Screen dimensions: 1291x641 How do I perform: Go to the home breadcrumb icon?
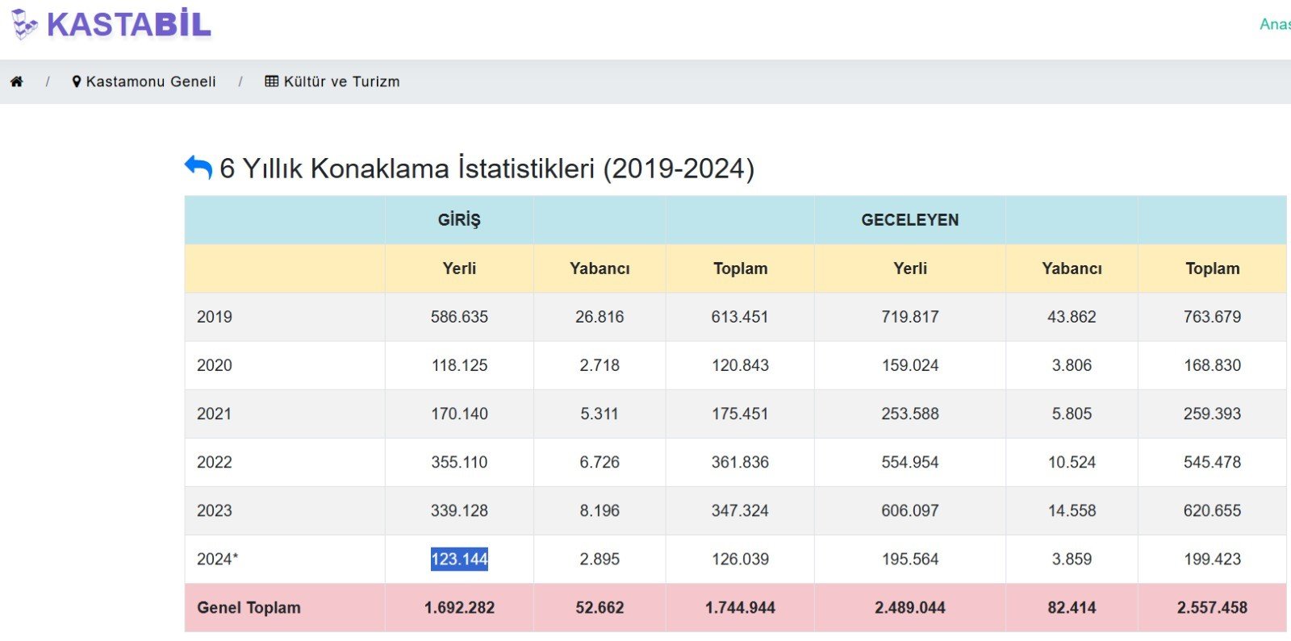pyautogui.click(x=16, y=81)
